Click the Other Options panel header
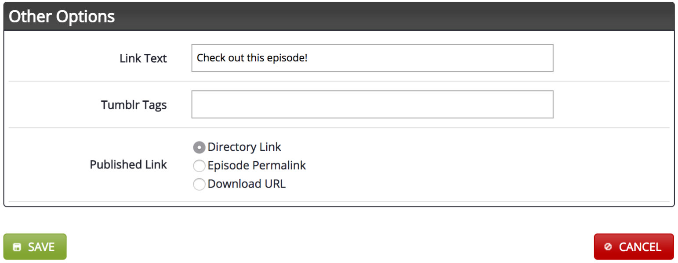Screen dimensions: 678x263 [x=339, y=17]
